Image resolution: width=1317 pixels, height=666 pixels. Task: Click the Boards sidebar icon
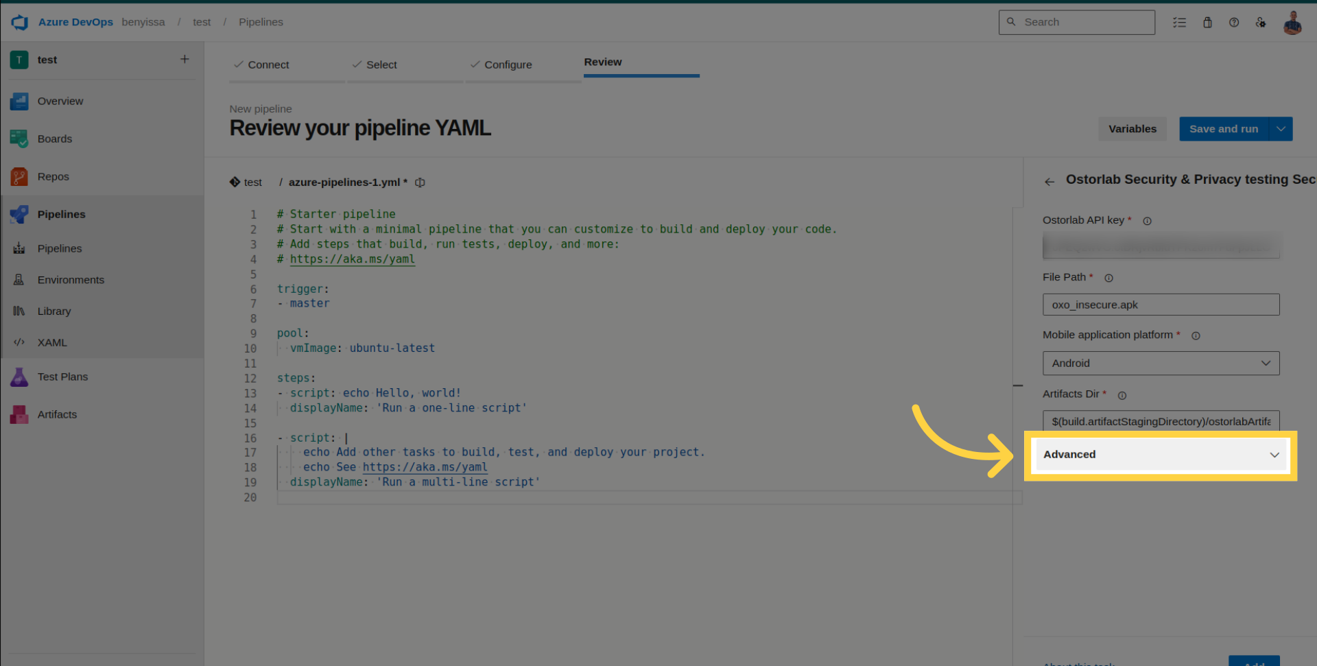coord(19,139)
